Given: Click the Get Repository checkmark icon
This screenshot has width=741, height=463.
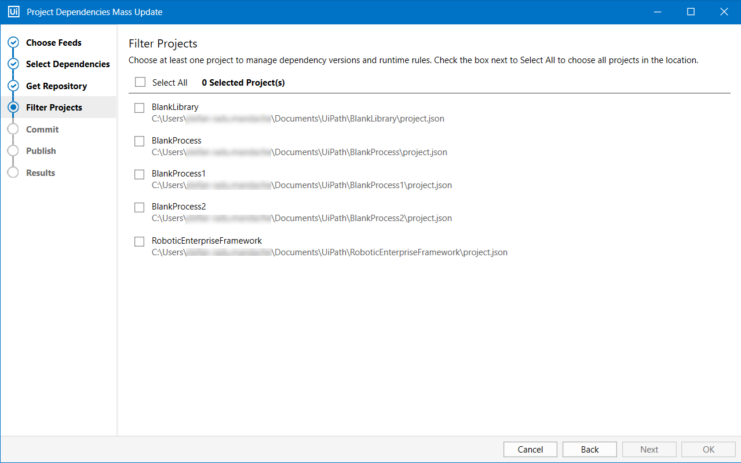Looking at the screenshot, I should tap(13, 86).
